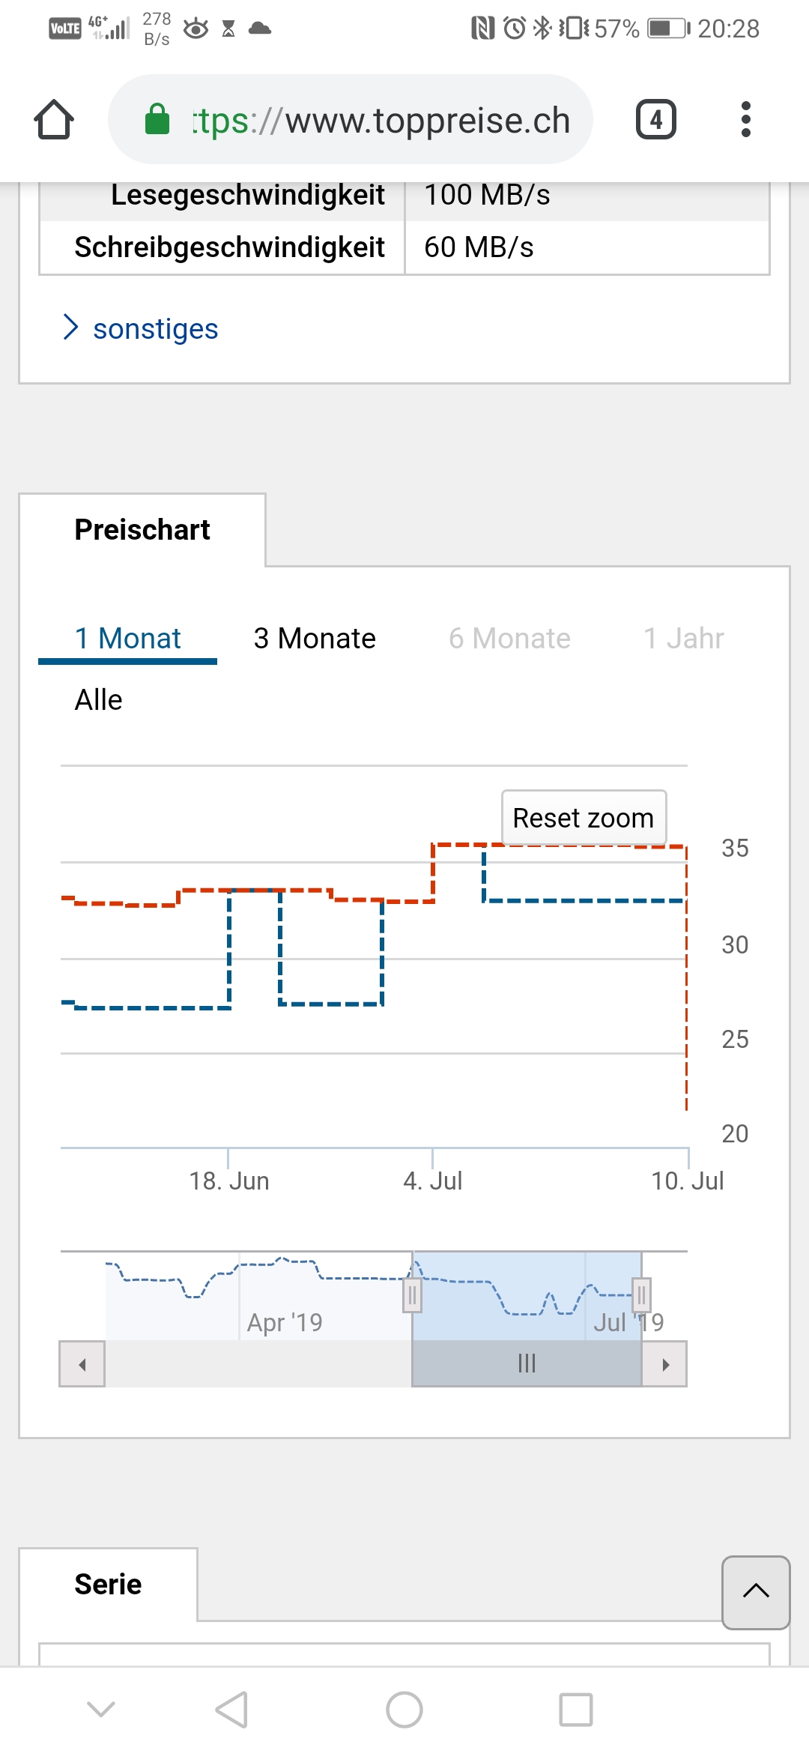Tap the toppreise.ch URL address bar

pos(382,120)
